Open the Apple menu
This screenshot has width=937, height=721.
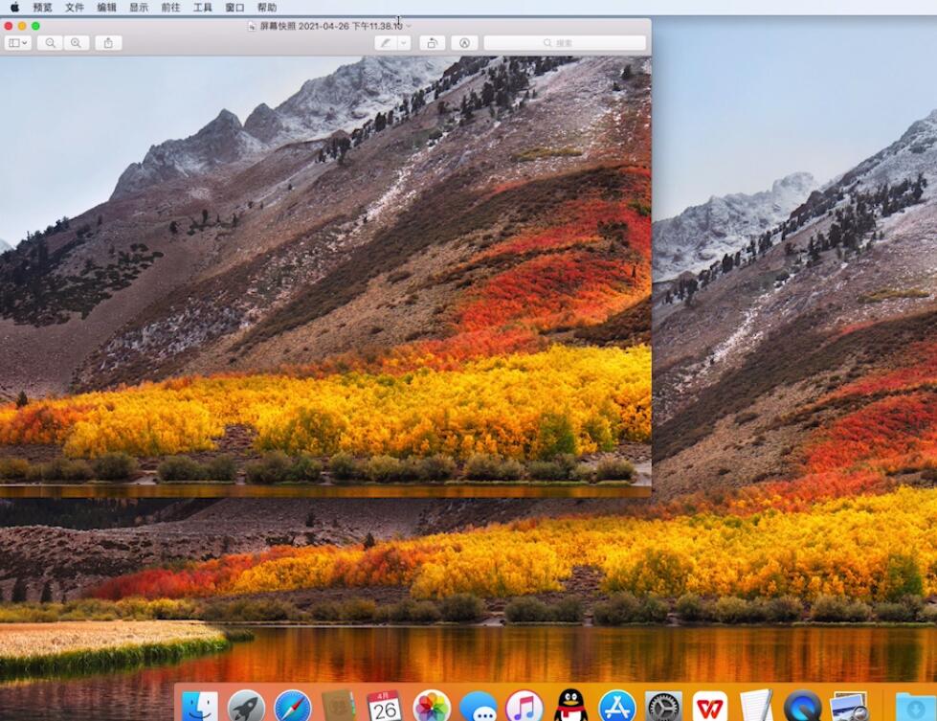click(14, 7)
